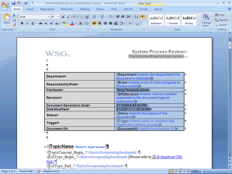The width and height of the screenshot is (232, 174).
Task: Open the Arial font name dropdown
Action: click(x=49, y=17)
